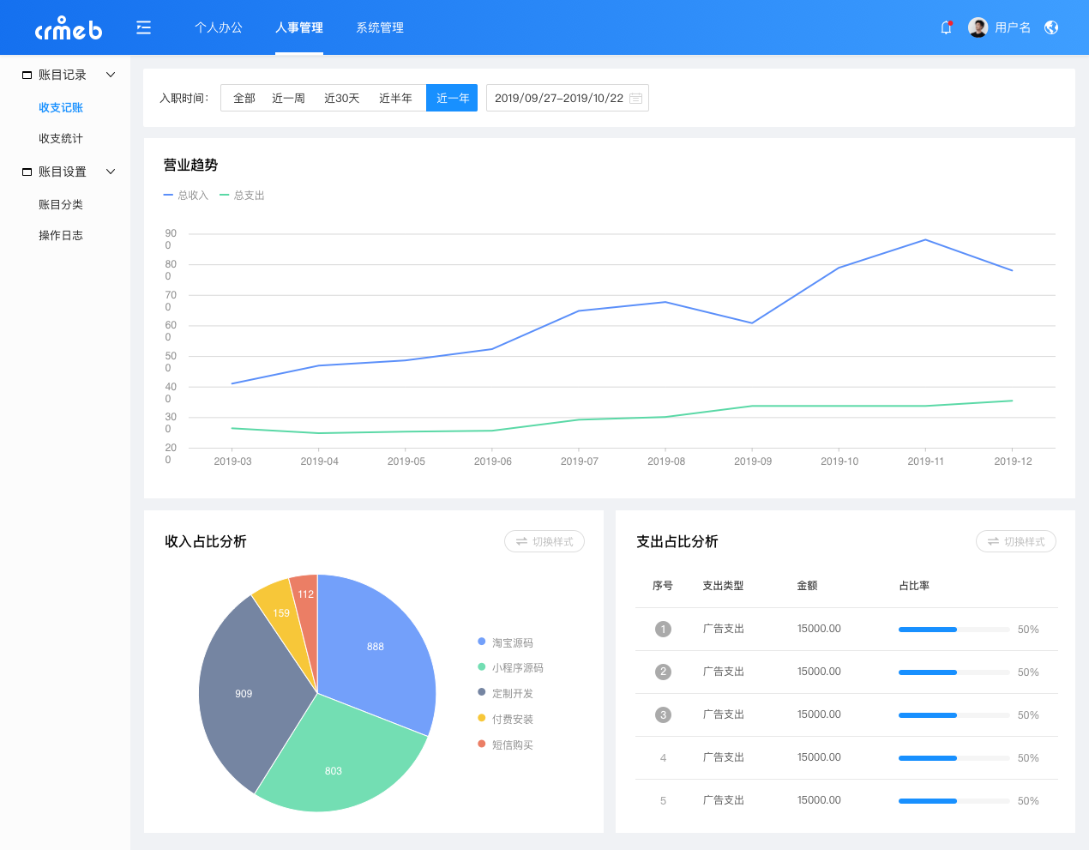This screenshot has height=850, width=1089.
Task: Click the green 803 pie slice
Action: [334, 770]
